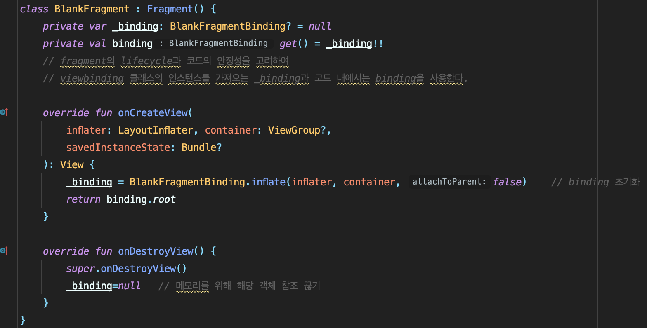This screenshot has height=328, width=647.
Task: Click the override gutter icon beside onCreateView
Action: 4,112
